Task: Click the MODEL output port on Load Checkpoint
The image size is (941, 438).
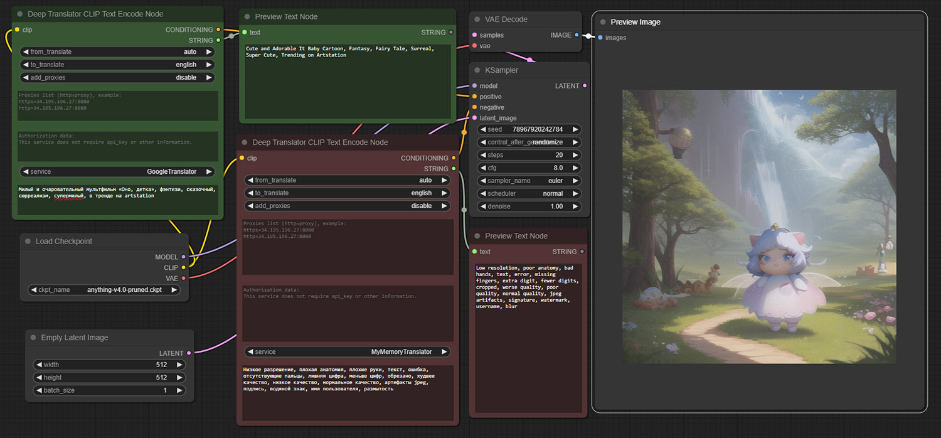Action: tap(183, 257)
